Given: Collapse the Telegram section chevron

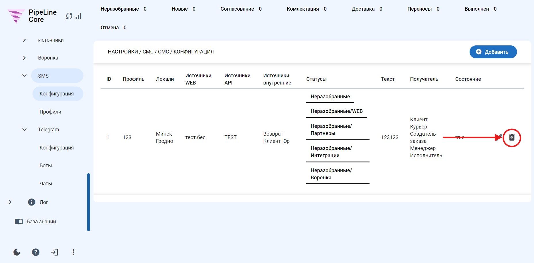Looking at the screenshot, I should (24, 130).
